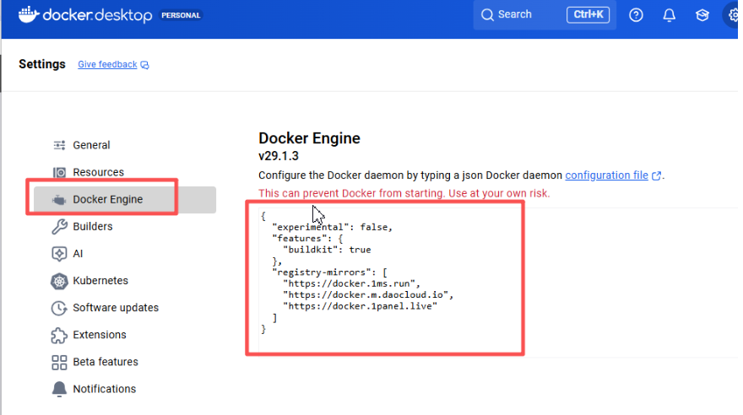Click the Ctrl+K shortcut button

[588, 14]
